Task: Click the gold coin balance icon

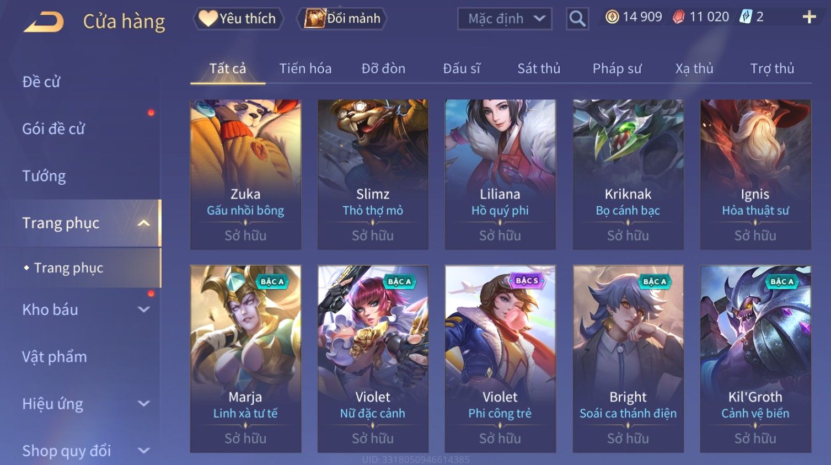Action: pos(612,17)
